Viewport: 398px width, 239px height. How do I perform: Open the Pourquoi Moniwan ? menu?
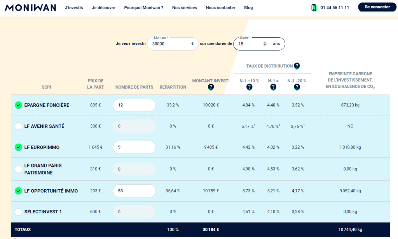pyautogui.click(x=143, y=7)
